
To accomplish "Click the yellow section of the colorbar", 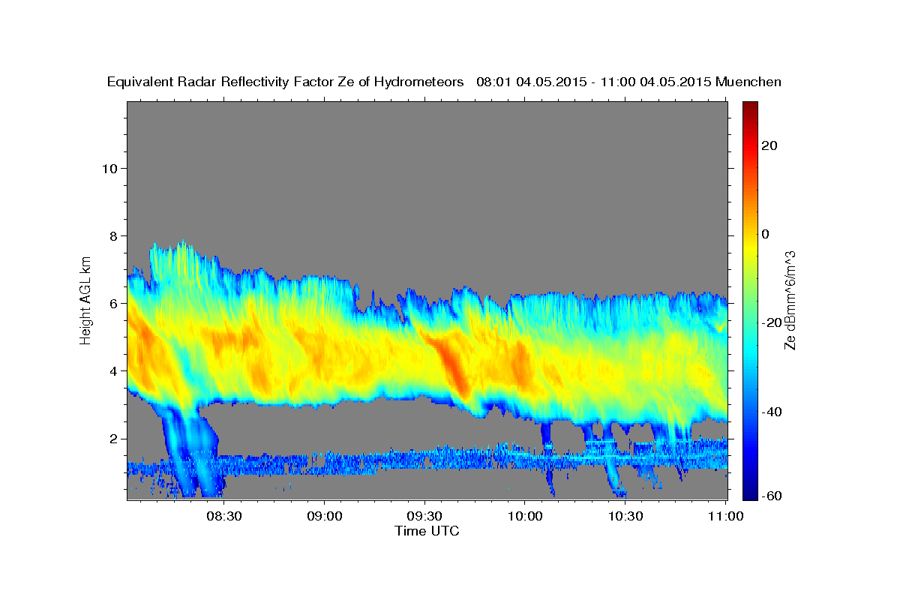I will click(750, 247).
